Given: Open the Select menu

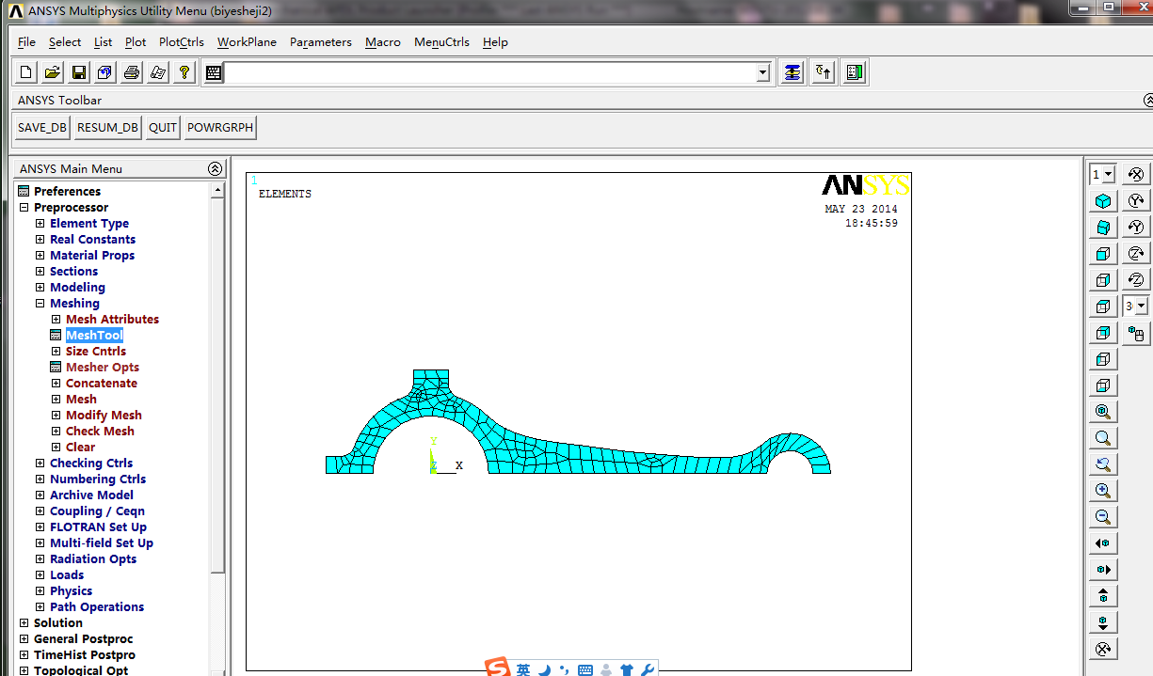Looking at the screenshot, I should click(65, 42).
